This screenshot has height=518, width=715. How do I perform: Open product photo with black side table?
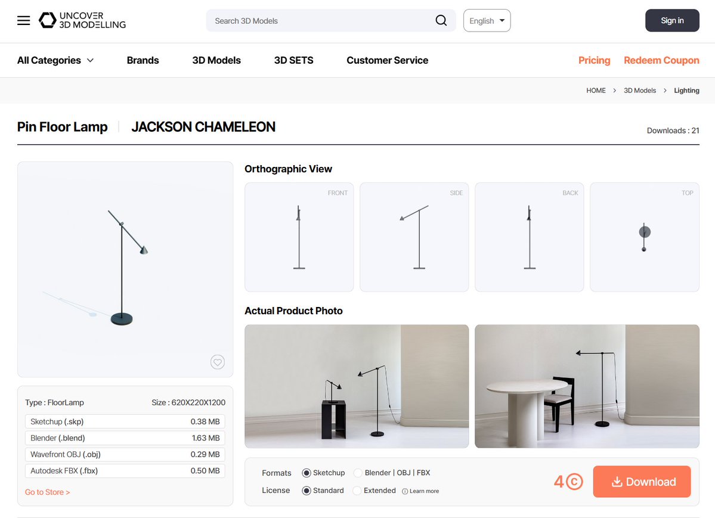357,386
